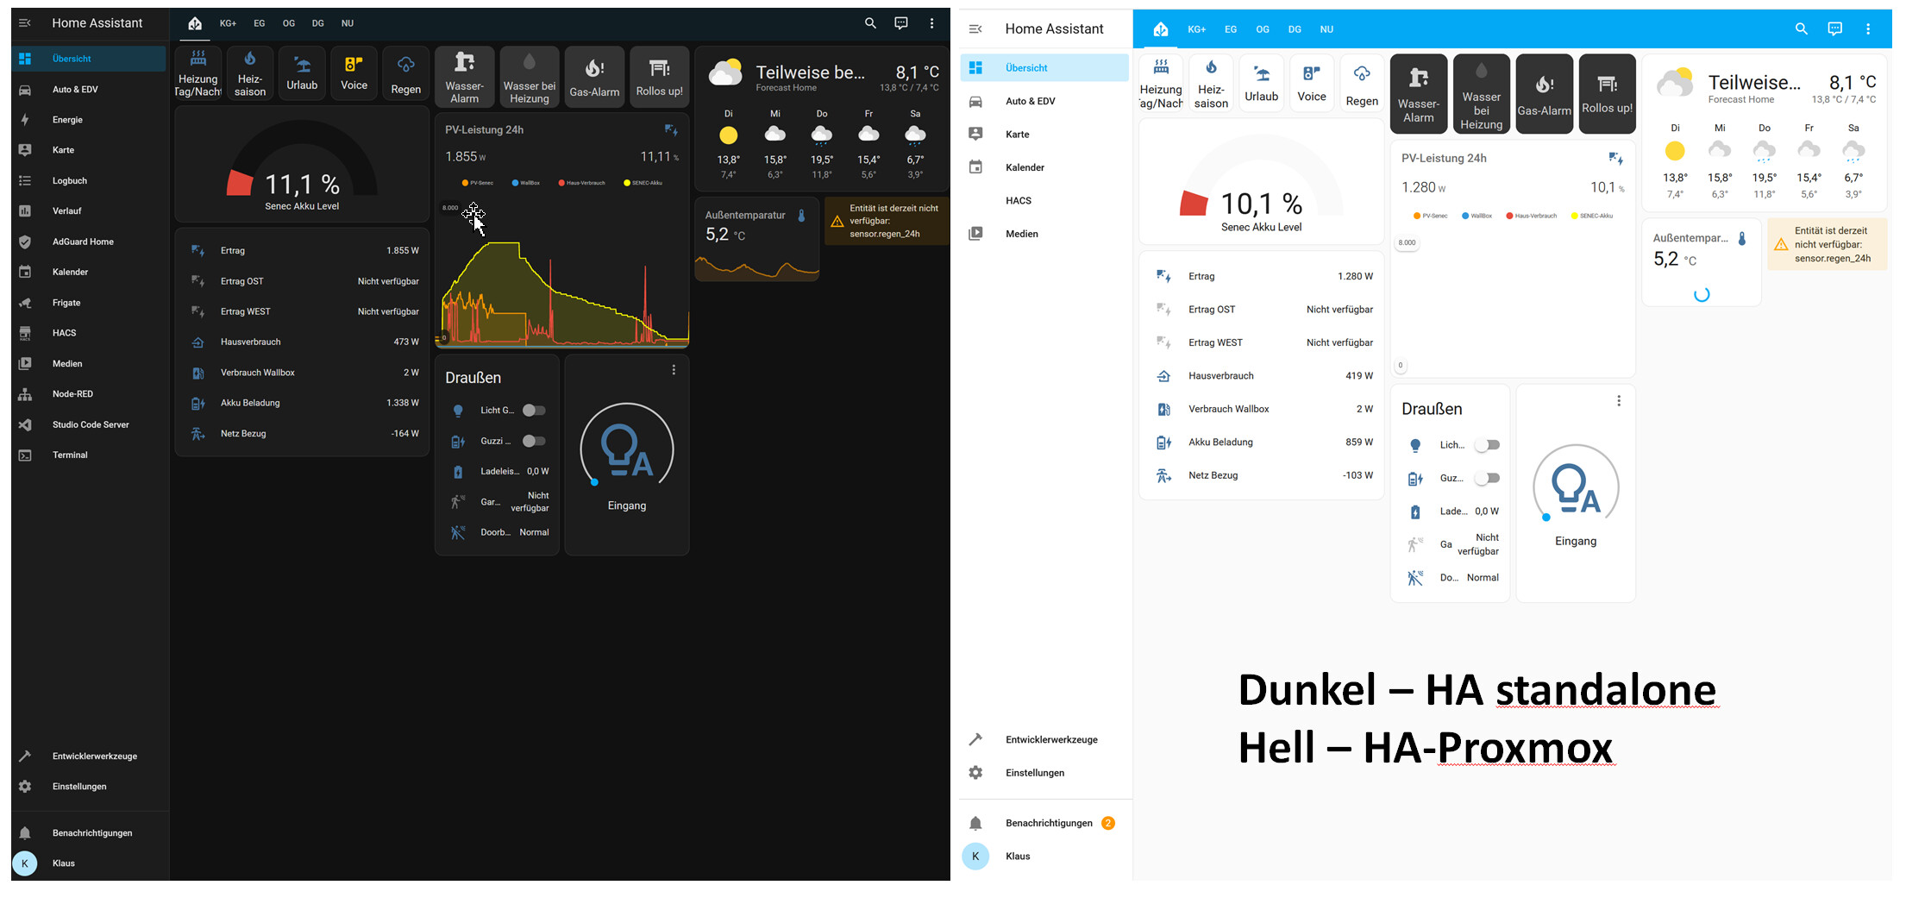
Task: Switch to NU tab in light window
Action: (1326, 29)
